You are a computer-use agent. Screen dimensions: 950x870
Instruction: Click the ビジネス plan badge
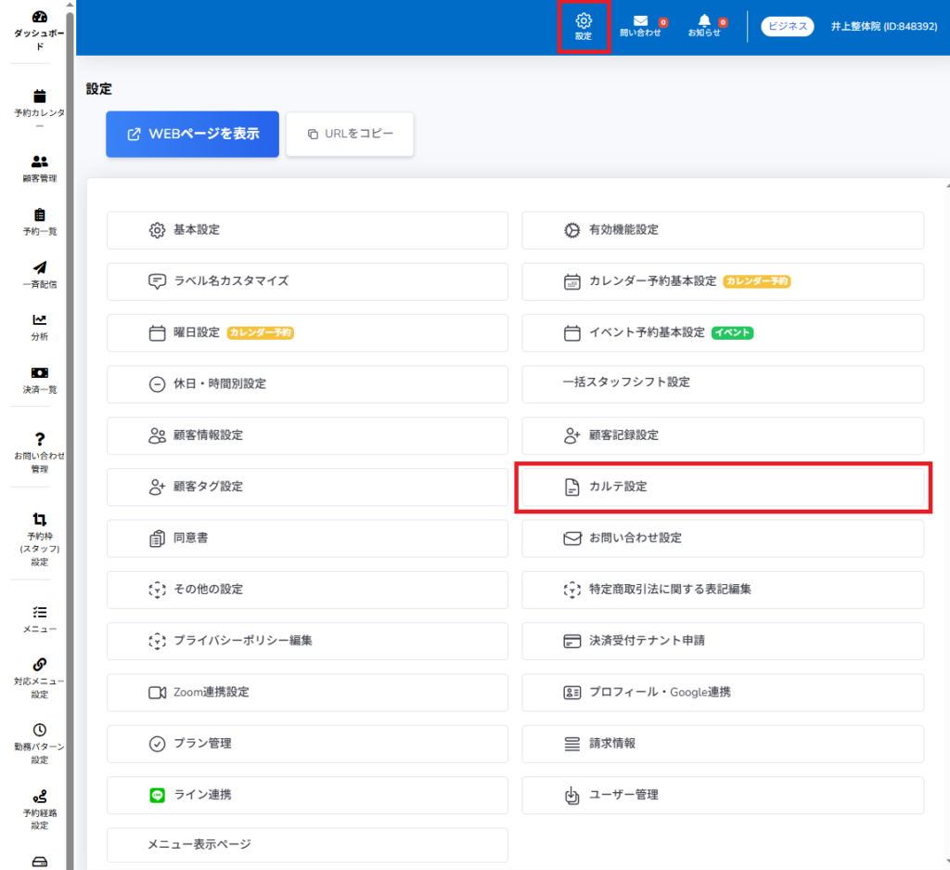[787, 26]
